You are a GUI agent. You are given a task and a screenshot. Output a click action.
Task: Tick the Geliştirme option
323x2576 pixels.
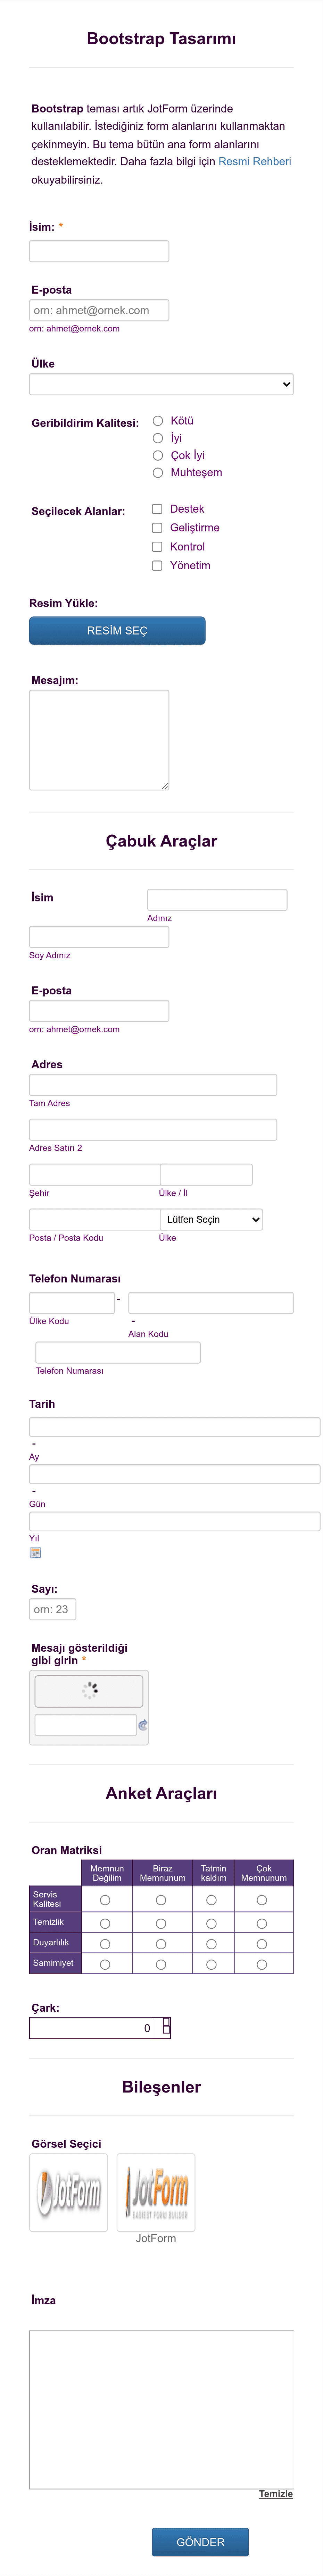[157, 528]
